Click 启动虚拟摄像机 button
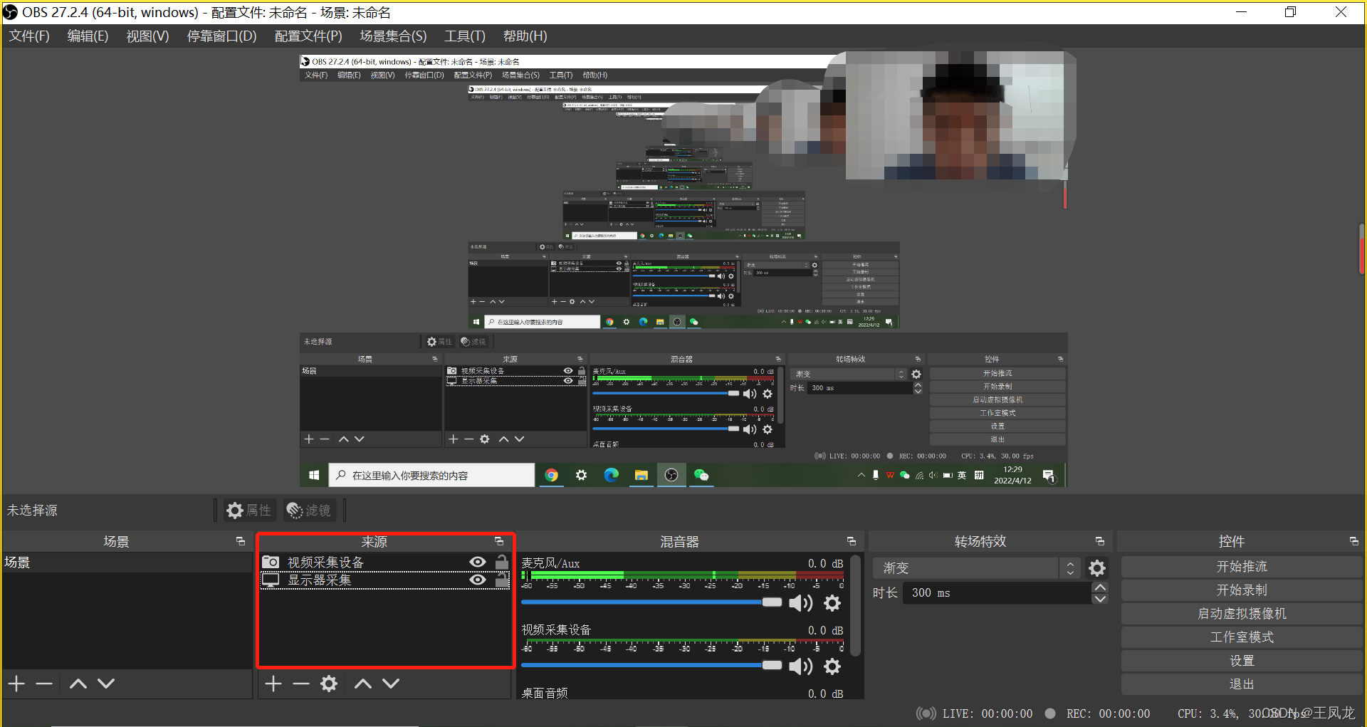The height and width of the screenshot is (727, 1367). 1241,614
